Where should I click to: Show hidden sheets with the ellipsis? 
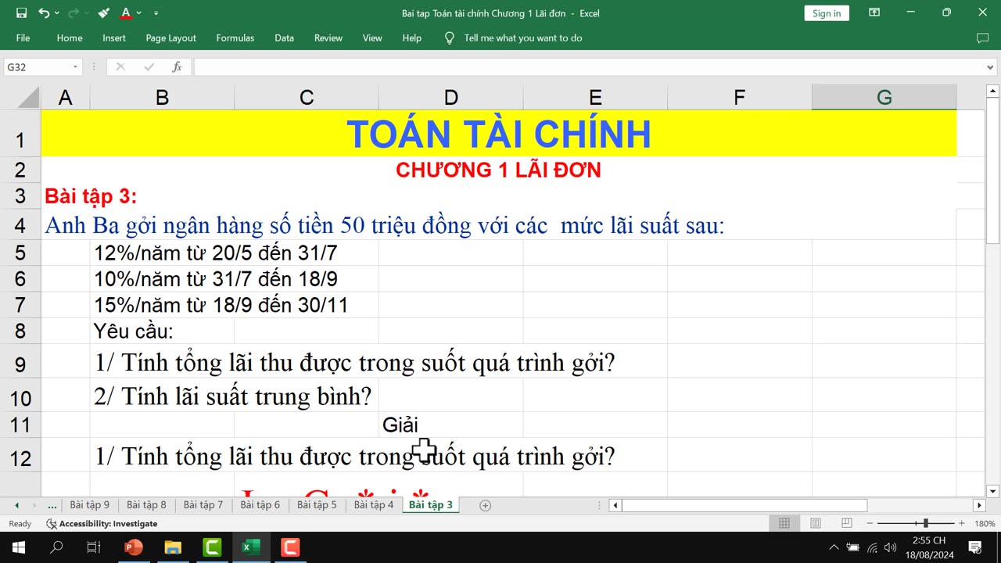coord(52,505)
